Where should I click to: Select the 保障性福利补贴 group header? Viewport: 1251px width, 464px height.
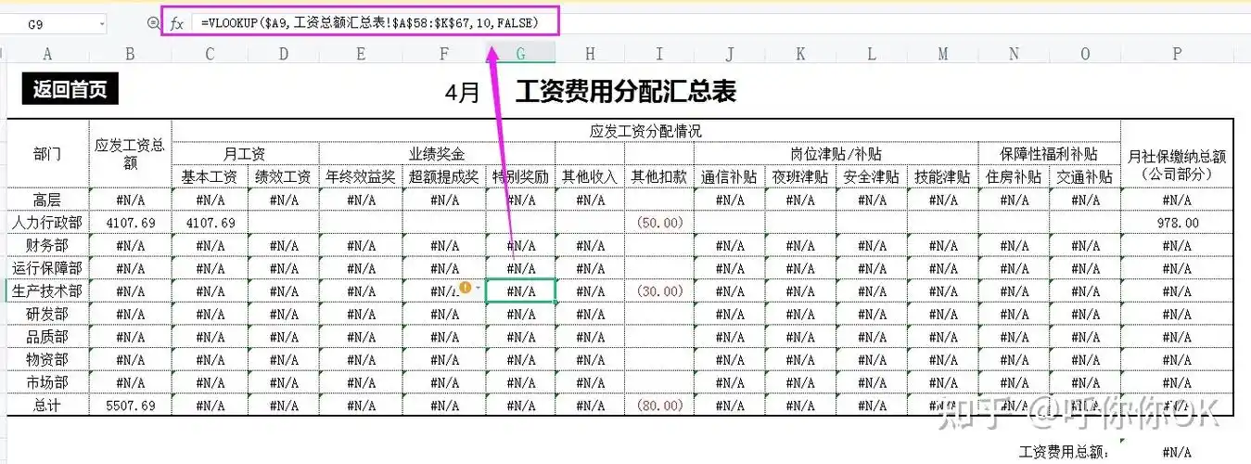coord(1049,153)
